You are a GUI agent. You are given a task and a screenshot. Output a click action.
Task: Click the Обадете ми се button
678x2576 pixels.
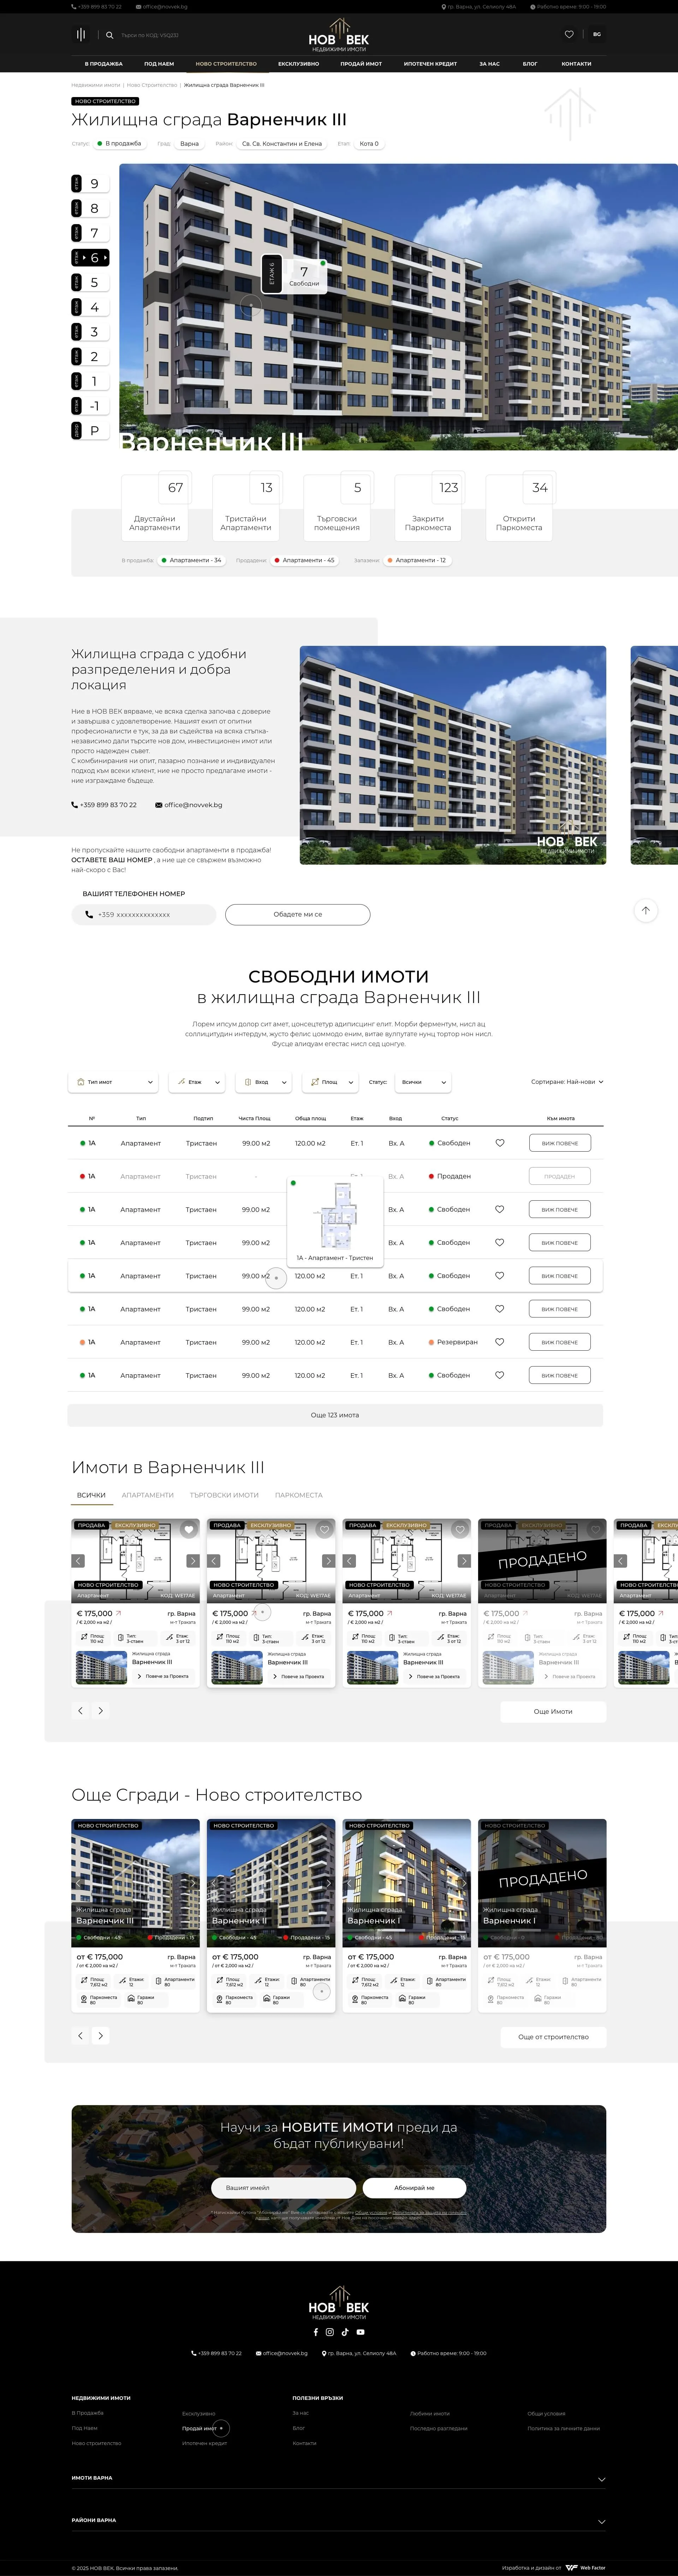tap(297, 914)
